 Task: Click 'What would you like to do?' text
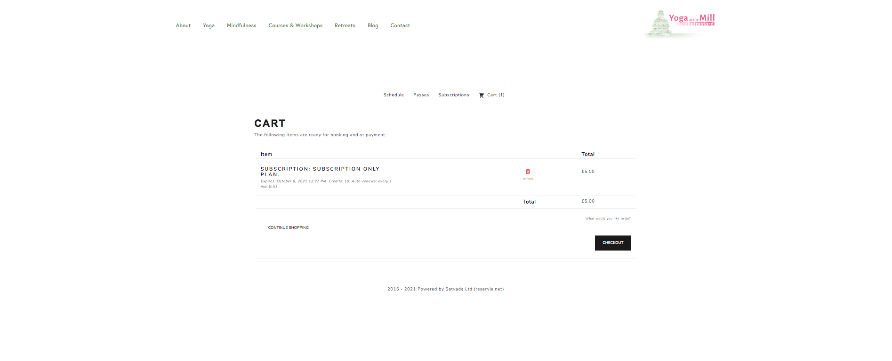tap(608, 219)
